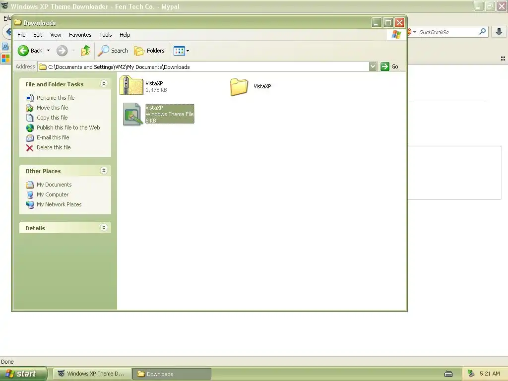The height and width of the screenshot is (381, 508).
Task: Collapse the File and Folder Tasks panel
Action: (104, 84)
